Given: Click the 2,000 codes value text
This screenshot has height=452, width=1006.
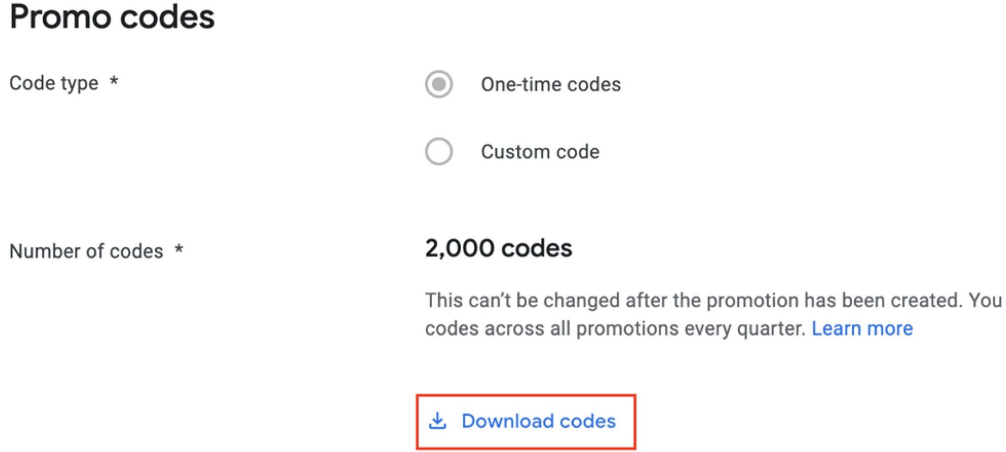Looking at the screenshot, I should [x=498, y=249].
